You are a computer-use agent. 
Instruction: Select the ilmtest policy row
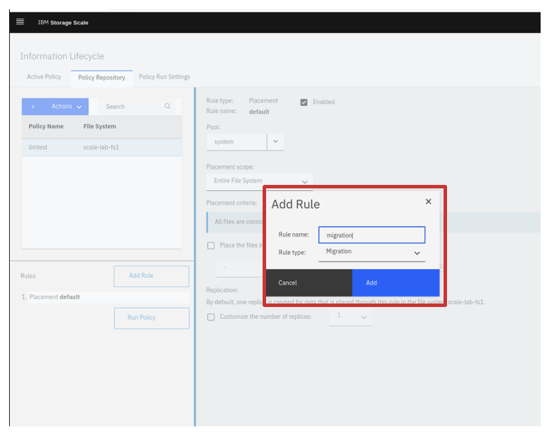pos(101,147)
